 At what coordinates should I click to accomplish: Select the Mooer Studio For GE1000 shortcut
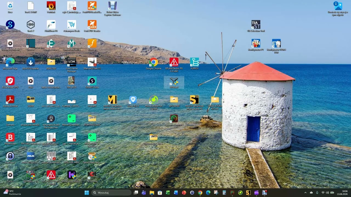154,102
